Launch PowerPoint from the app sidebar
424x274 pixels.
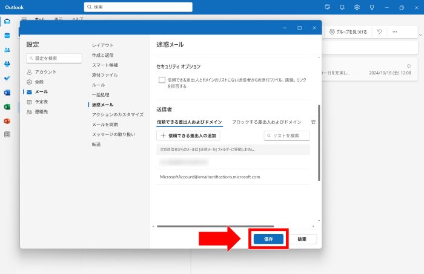pos(7,121)
